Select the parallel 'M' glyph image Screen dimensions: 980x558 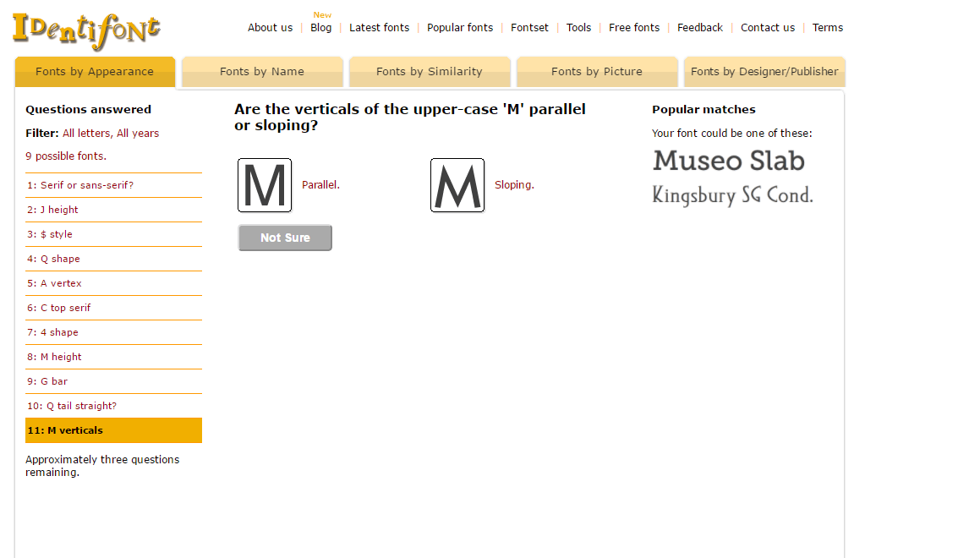click(x=265, y=185)
